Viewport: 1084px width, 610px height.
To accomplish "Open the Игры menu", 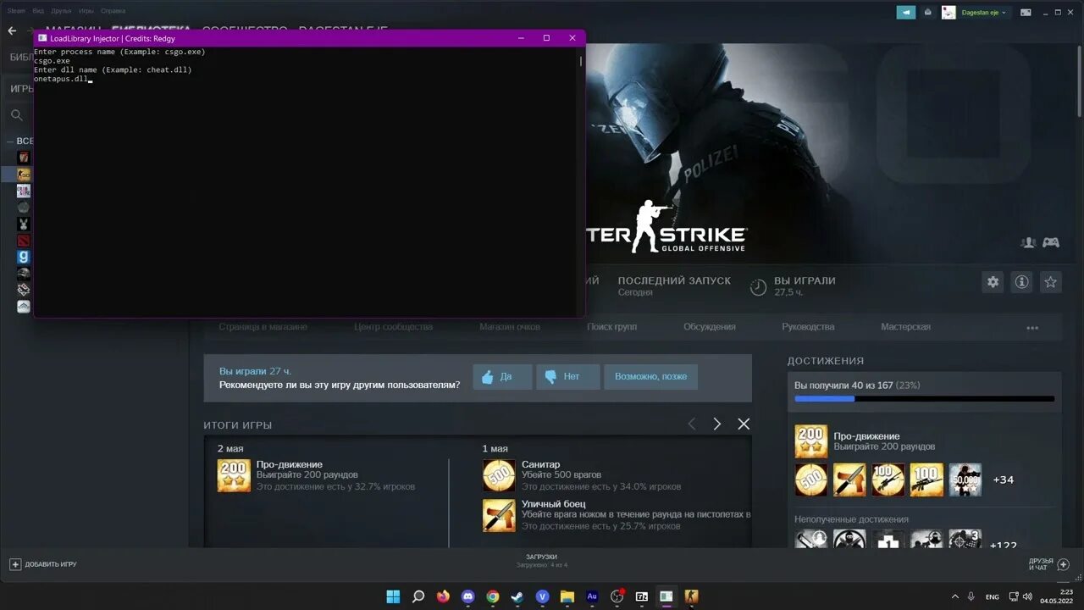I will (x=86, y=11).
